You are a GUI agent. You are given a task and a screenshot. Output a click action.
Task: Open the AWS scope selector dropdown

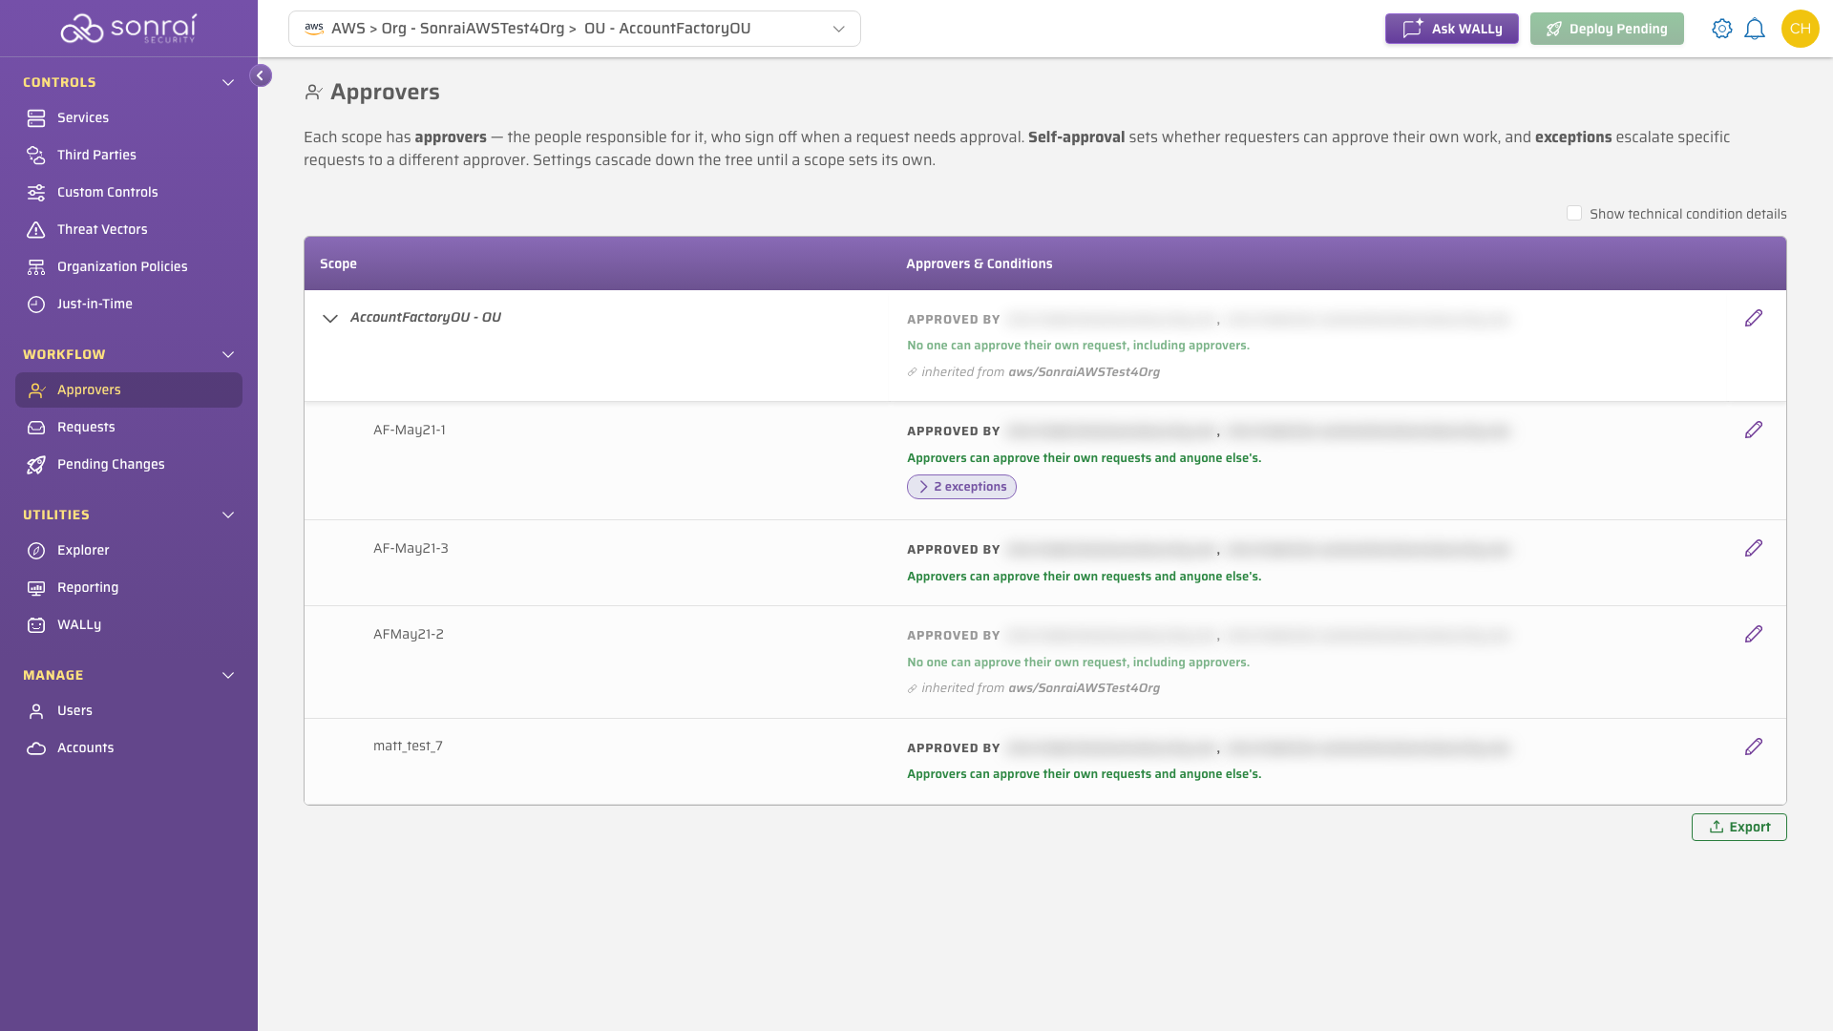pyautogui.click(x=575, y=29)
